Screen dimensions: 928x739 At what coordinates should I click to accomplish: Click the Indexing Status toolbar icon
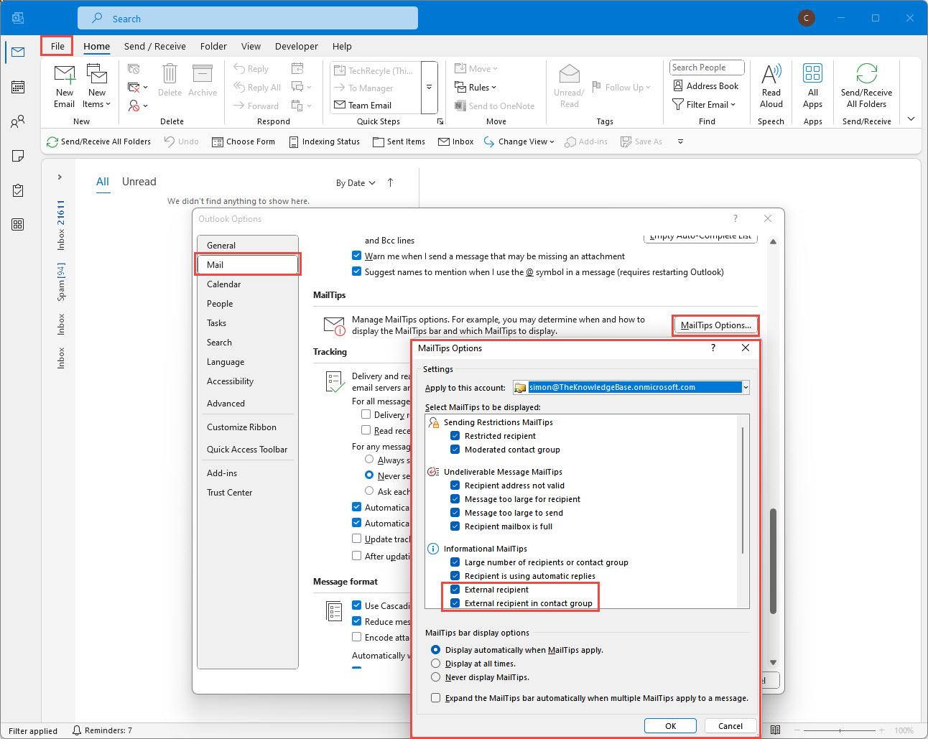[294, 142]
